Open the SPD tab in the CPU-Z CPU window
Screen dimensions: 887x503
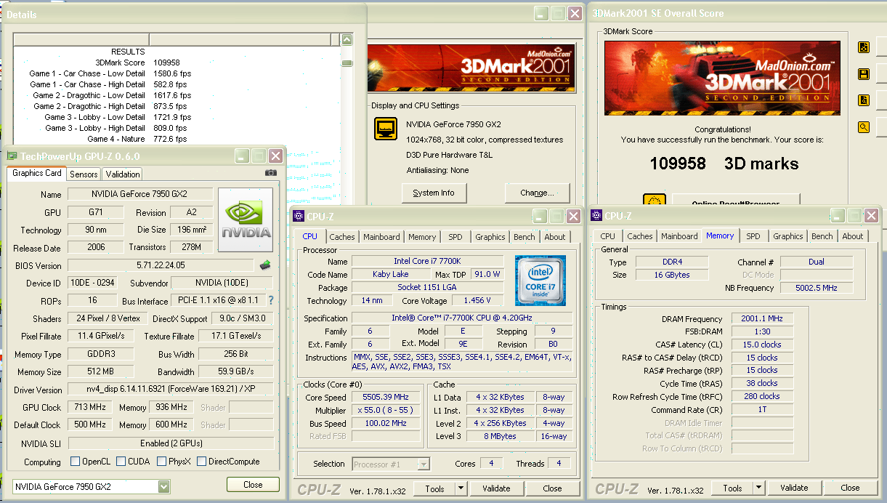[x=455, y=237]
